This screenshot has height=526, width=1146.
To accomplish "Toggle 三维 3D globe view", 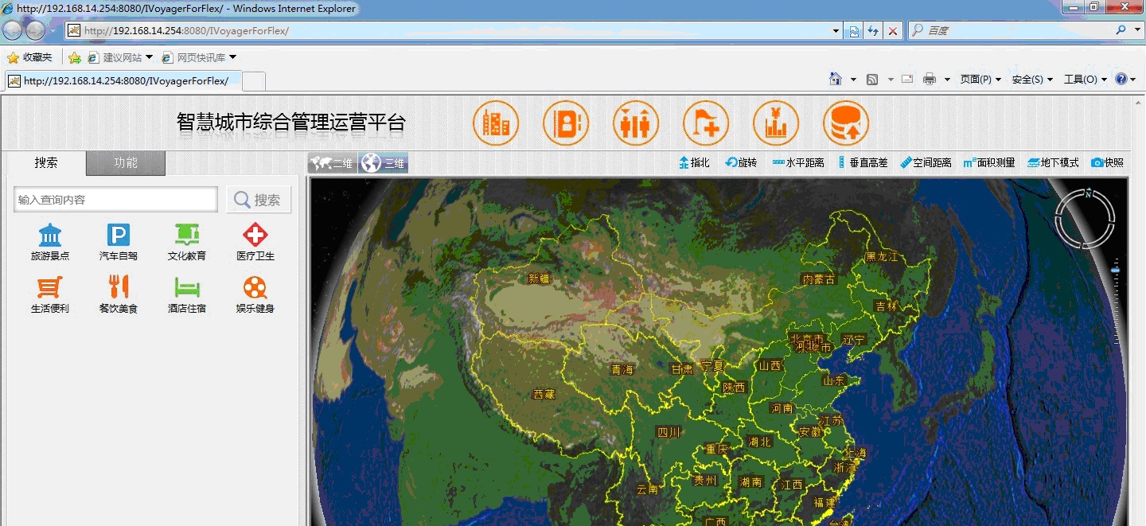I will 383,163.
